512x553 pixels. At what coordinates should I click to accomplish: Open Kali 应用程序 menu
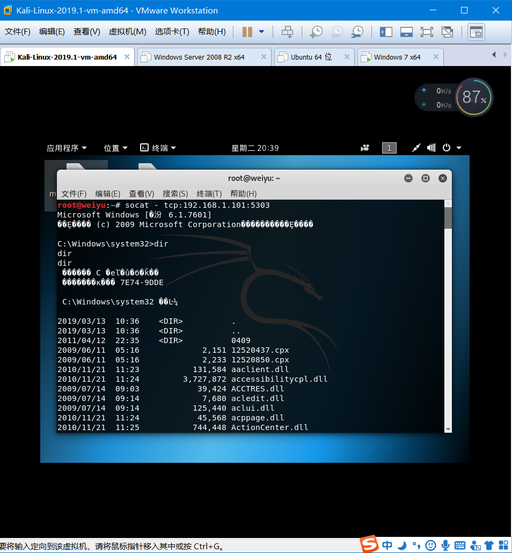(67, 148)
